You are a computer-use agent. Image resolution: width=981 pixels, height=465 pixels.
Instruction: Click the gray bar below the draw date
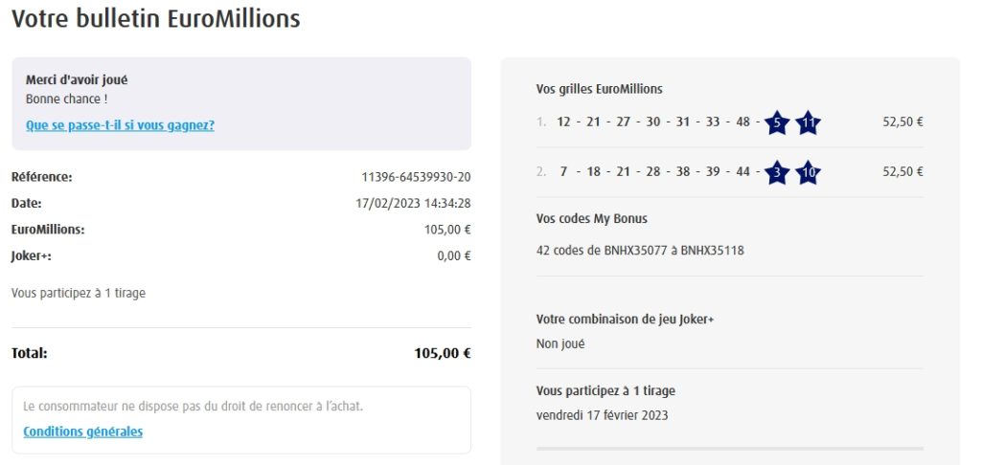pos(729,448)
